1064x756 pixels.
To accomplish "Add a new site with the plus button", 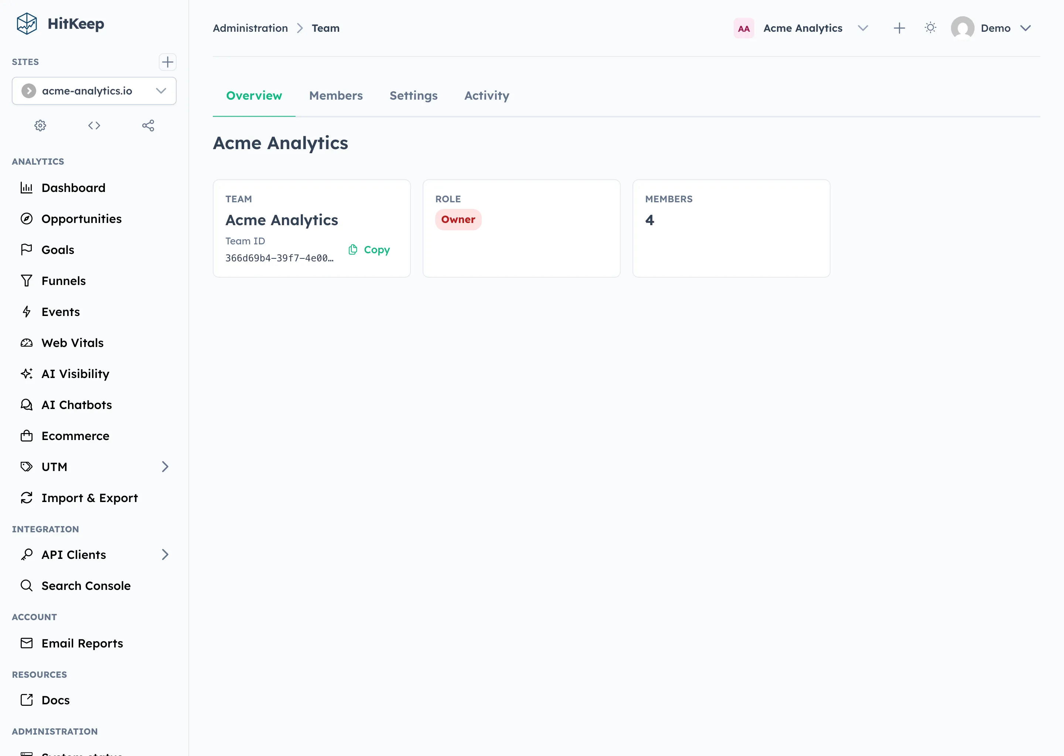I will 167,62.
